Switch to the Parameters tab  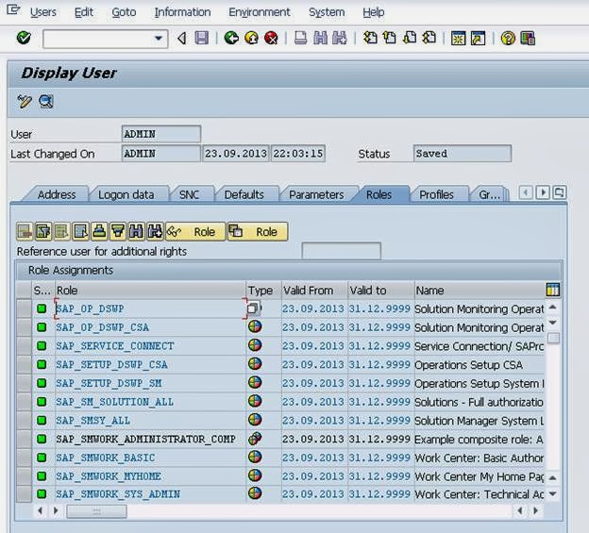[x=316, y=195]
